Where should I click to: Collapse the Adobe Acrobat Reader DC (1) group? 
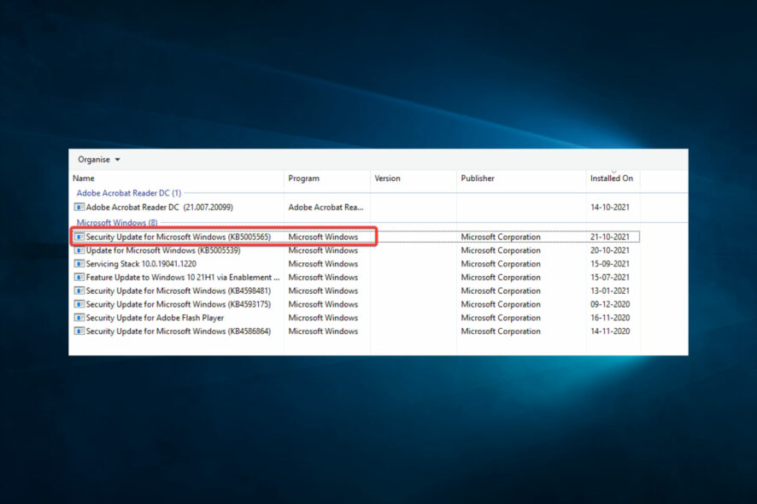[x=129, y=193]
